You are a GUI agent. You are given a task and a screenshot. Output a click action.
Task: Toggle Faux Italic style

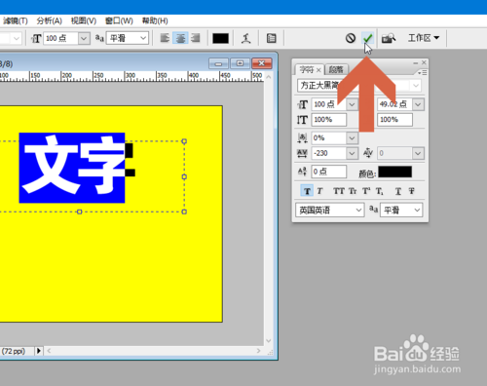click(319, 191)
